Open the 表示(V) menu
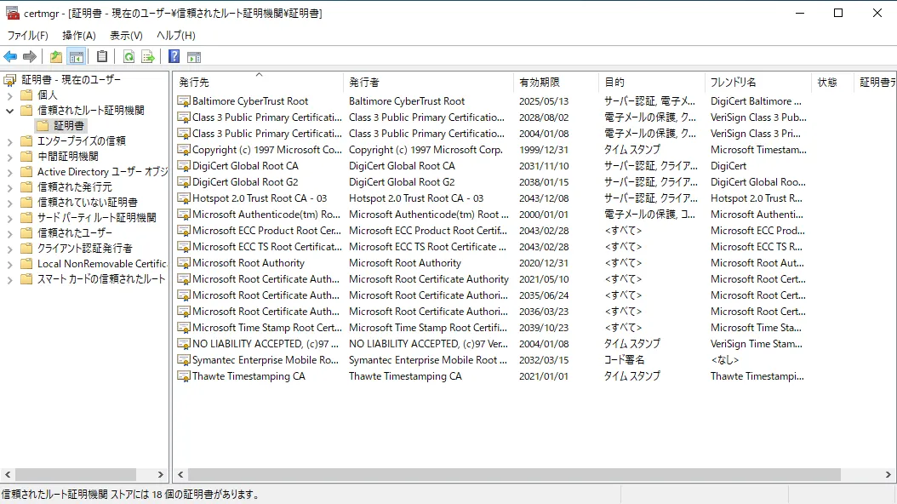 tap(126, 36)
